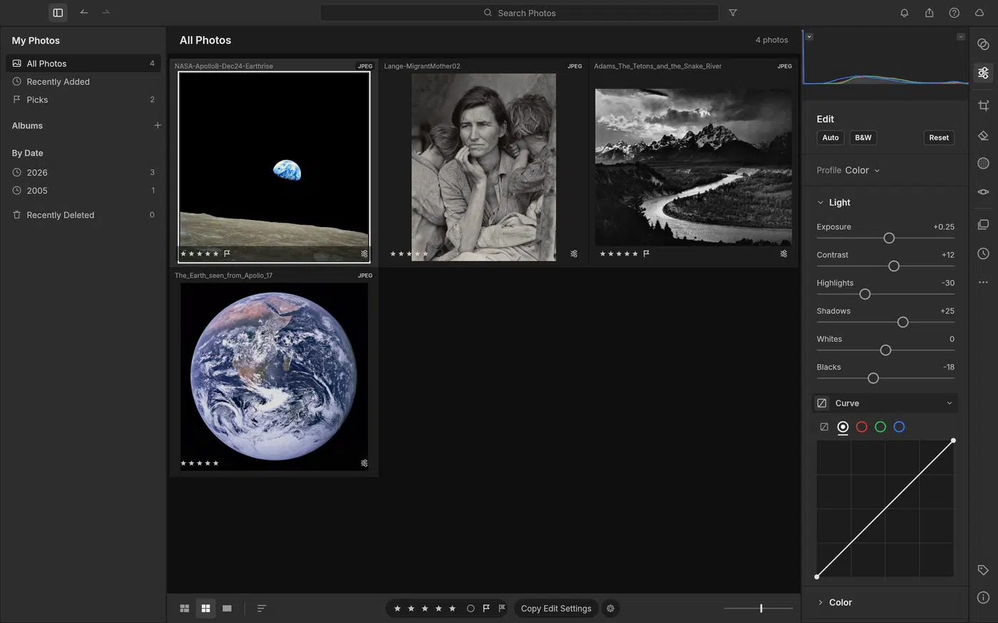Click the Shadows slider handle

tap(902, 323)
